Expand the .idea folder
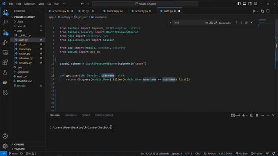The image size is (278, 156). (20, 22)
